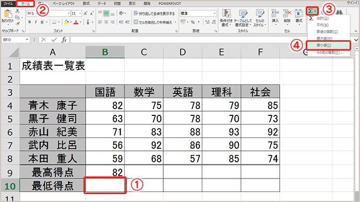360x202 pixels.
Task: Select cell B10 beside 最低得点
Action: click(x=105, y=185)
